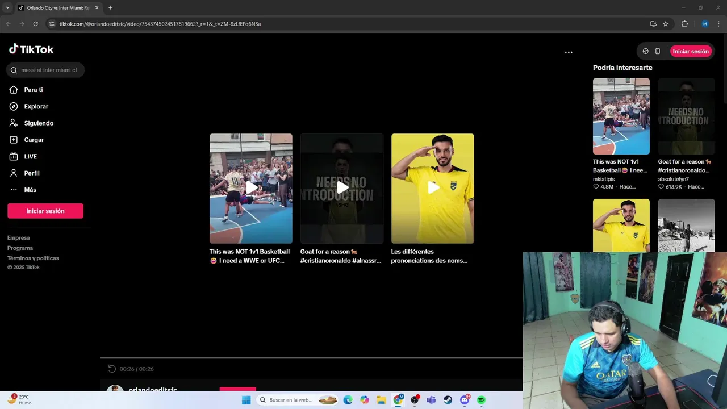The width and height of the screenshot is (727, 409).
Task: Open Términos y políticas link
Action: coord(33,258)
